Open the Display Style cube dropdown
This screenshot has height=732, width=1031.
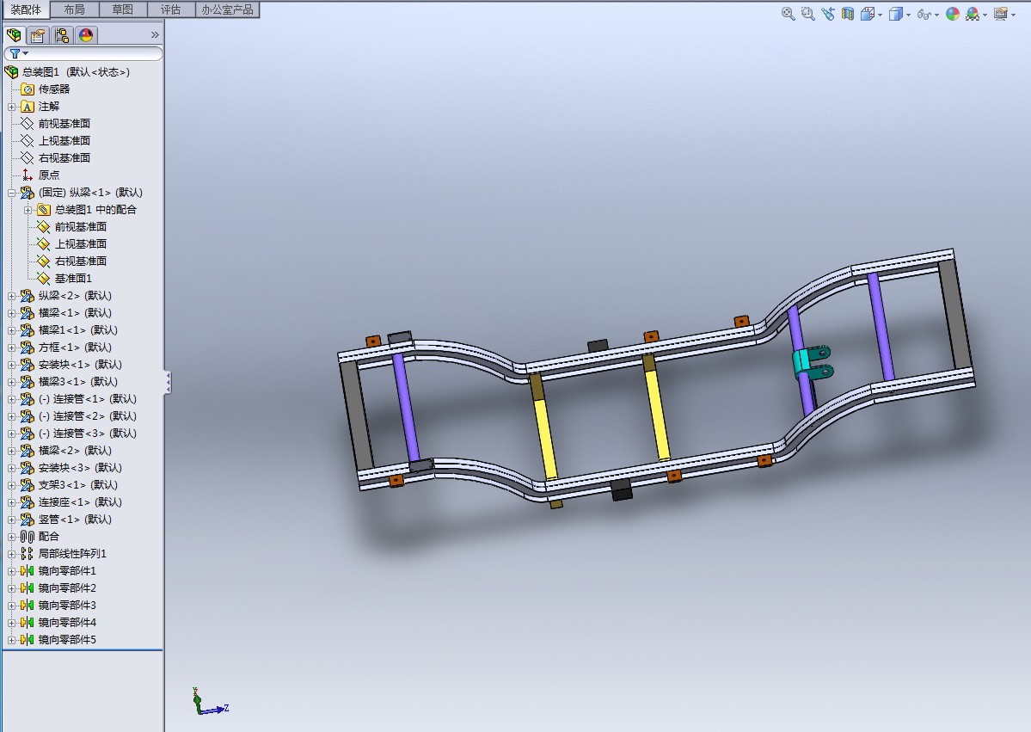897,14
